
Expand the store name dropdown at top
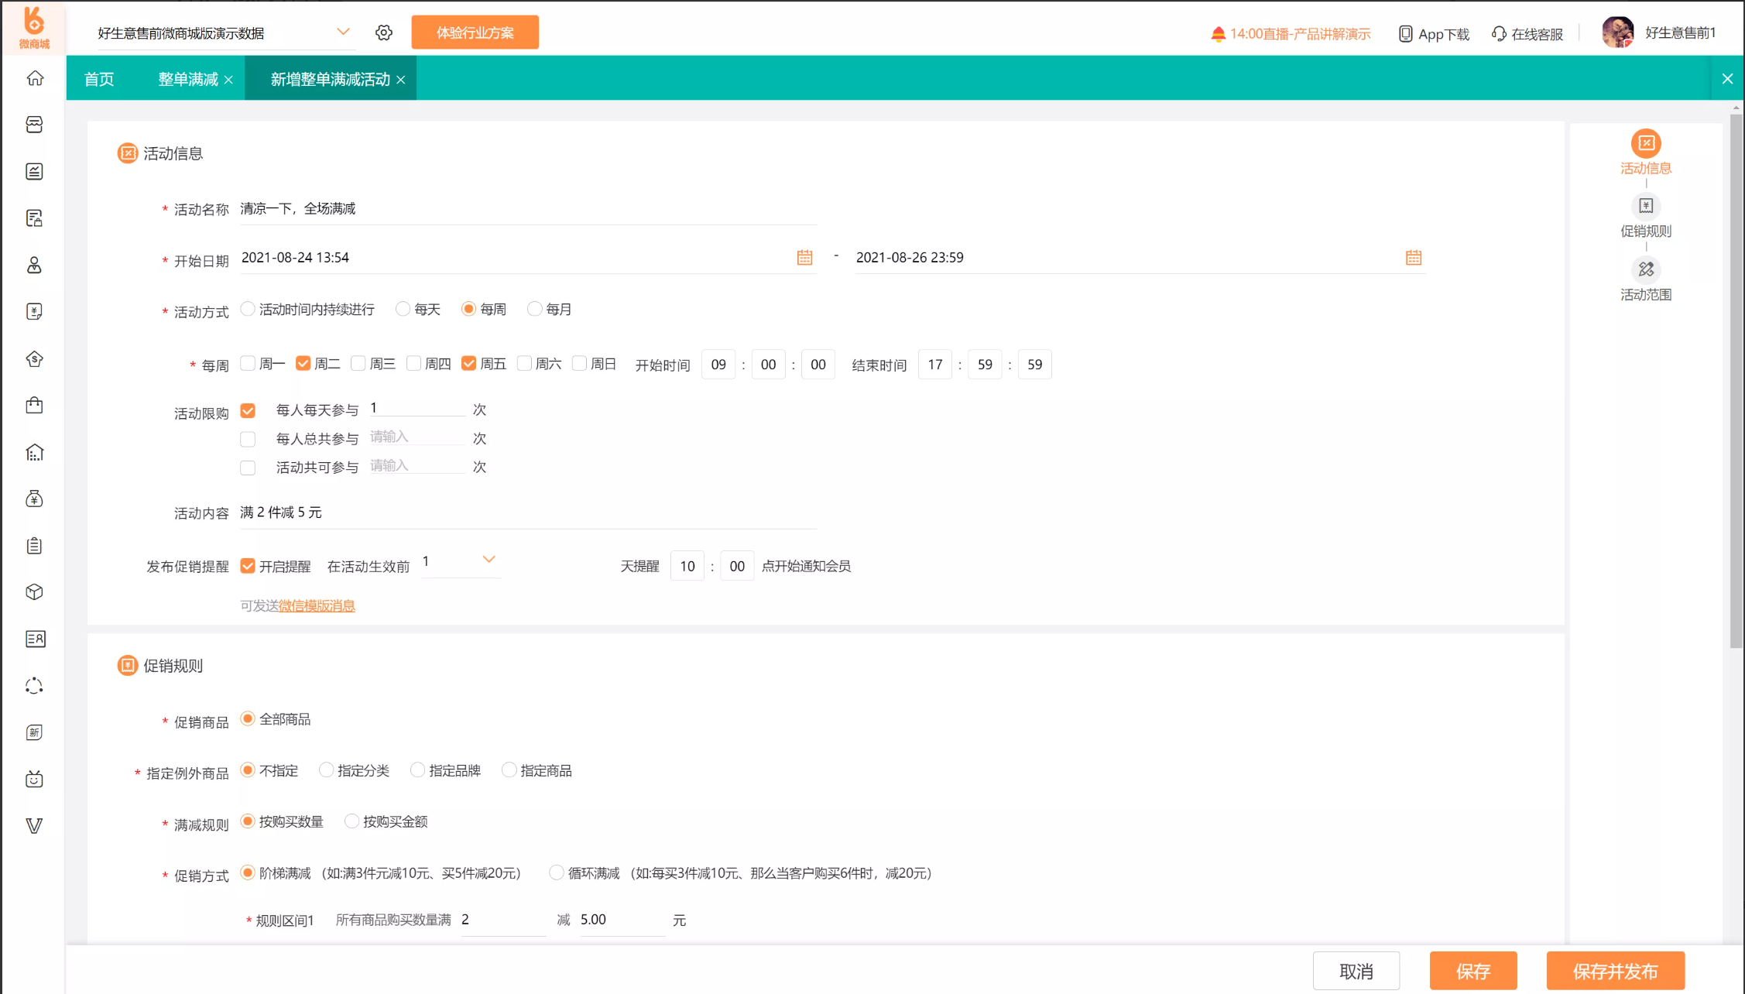tap(343, 32)
